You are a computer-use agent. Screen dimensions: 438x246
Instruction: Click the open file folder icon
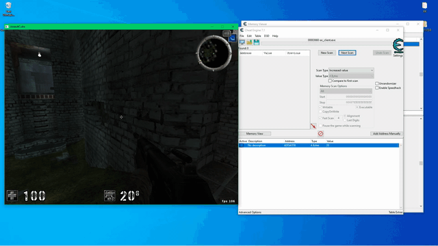(249, 42)
